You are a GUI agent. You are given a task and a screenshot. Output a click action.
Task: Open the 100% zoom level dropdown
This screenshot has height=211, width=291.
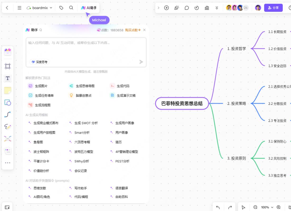click(x=267, y=207)
